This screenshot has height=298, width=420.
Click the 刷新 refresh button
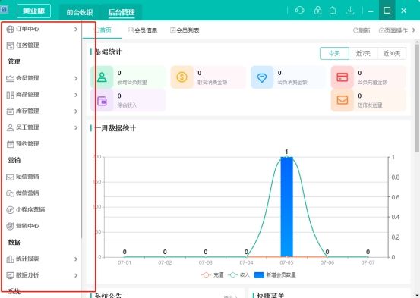[x=362, y=30]
